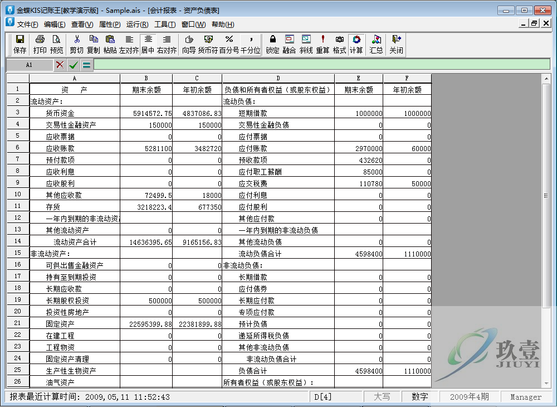The height and width of the screenshot is (407, 557).
Task: Click the 锁定 lock icon
Action: 272,45
